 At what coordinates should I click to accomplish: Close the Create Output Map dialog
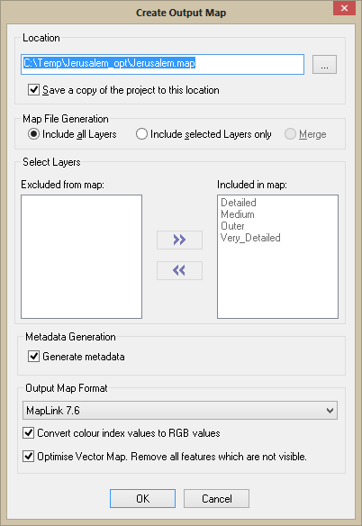tap(344, 8)
